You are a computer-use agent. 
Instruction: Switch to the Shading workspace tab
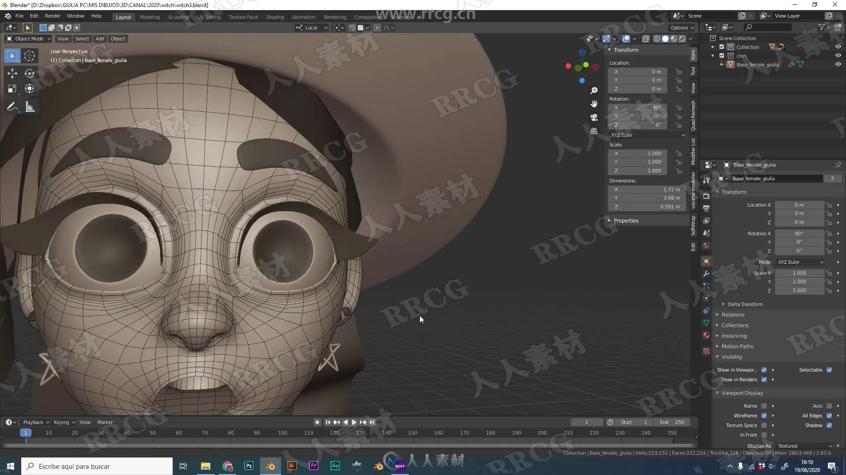click(x=275, y=17)
